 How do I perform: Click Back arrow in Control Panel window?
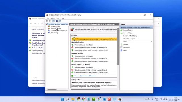tap(31, 23)
